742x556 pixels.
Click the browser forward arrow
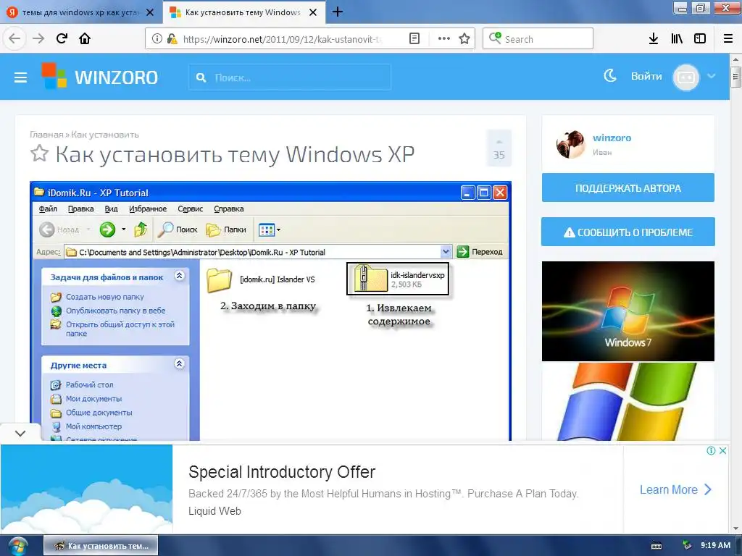pyautogui.click(x=38, y=38)
